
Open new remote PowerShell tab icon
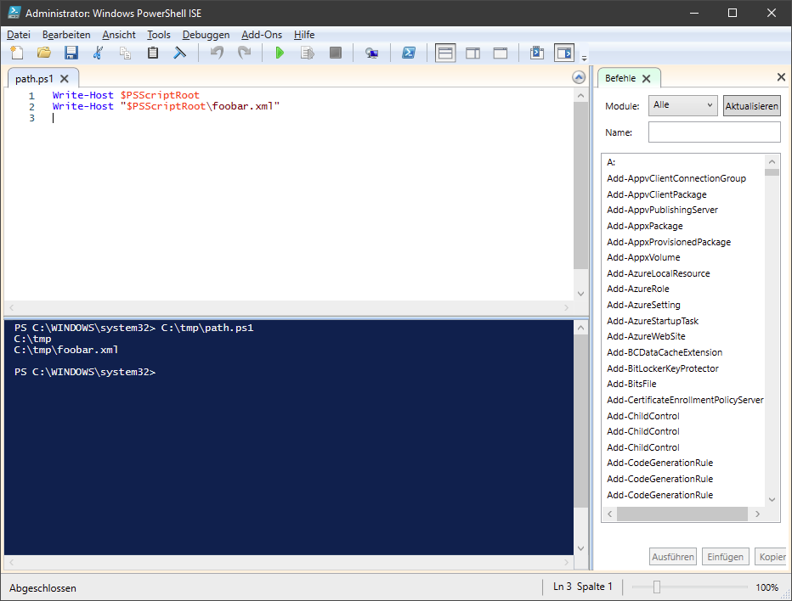click(371, 53)
